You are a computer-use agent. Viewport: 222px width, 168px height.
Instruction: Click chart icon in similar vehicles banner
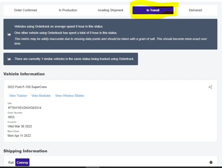tap(9, 59)
